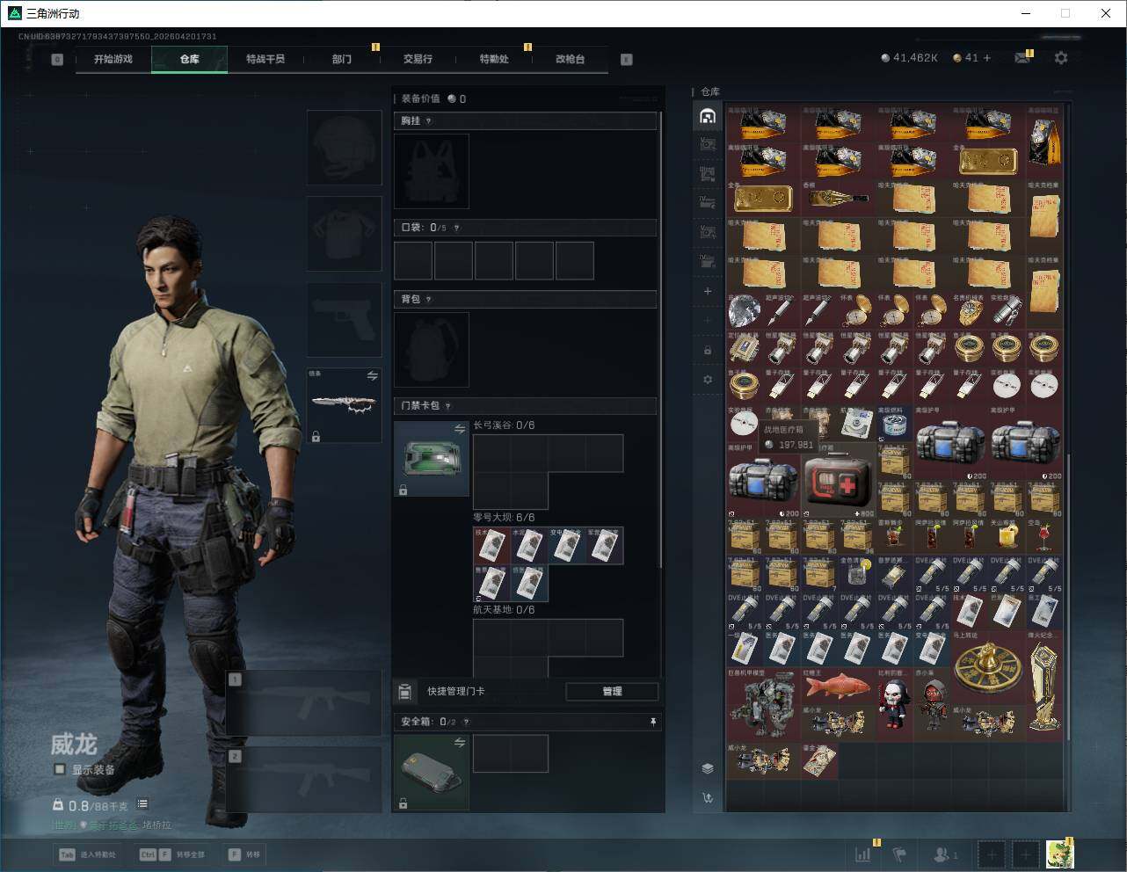Click the second primary weapon slot
1127x872 pixels.
tap(304, 780)
